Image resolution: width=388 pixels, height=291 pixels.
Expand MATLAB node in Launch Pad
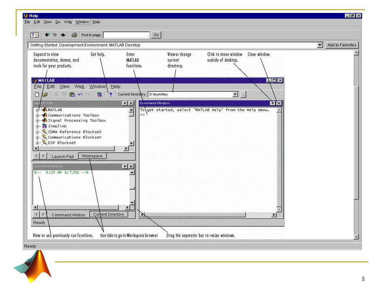pyautogui.click(x=37, y=110)
